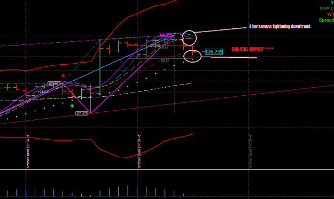The height and width of the screenshot is (199, 334).
Task: Select the 'EMA STILL SUPPORT ****' red text
Action: [253, 49]
